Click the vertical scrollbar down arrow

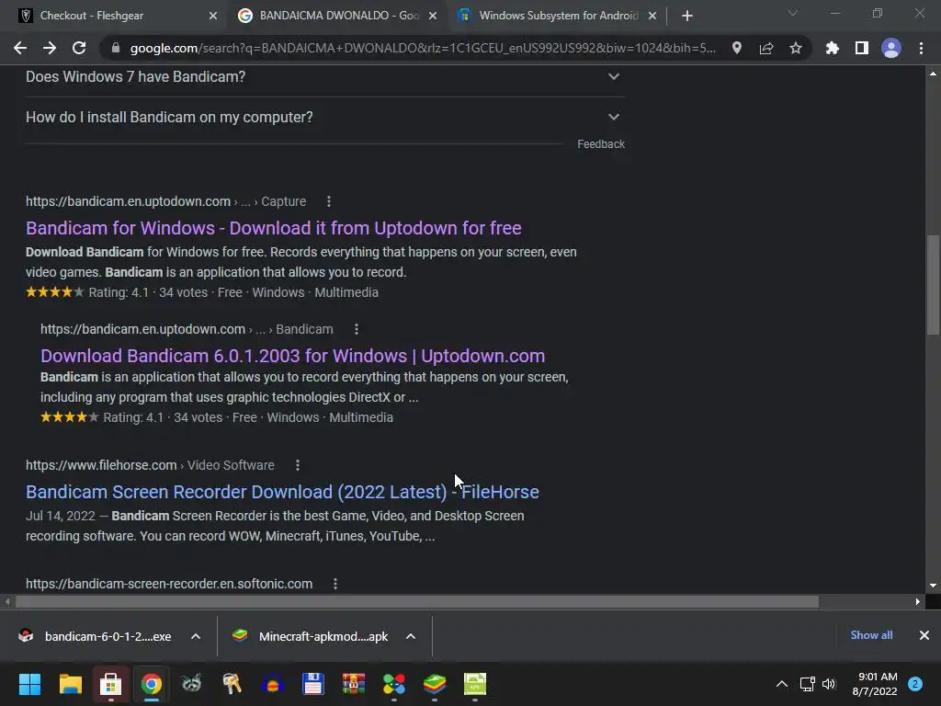(933, 586)
